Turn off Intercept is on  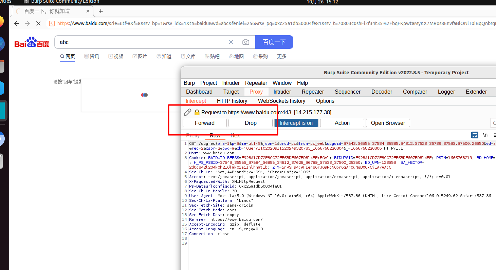[296, 123]
